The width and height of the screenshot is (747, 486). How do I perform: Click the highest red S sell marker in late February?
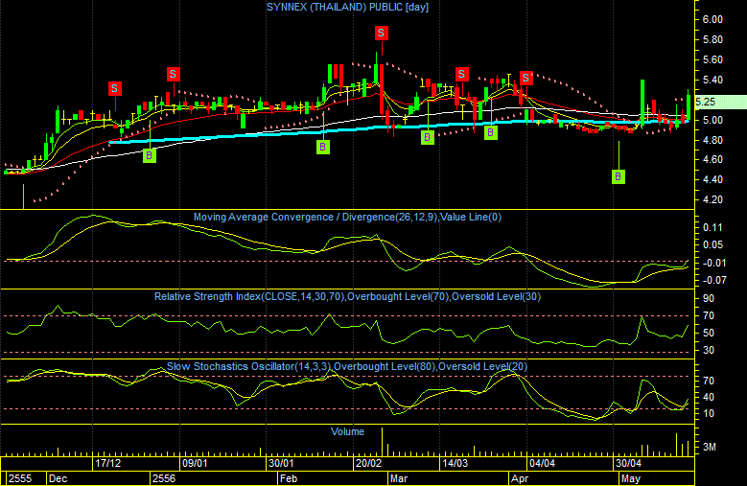coord(381,33)
